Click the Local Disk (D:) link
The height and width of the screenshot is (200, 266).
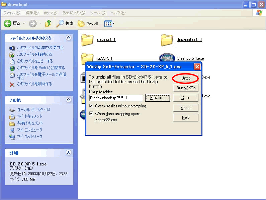33,110
